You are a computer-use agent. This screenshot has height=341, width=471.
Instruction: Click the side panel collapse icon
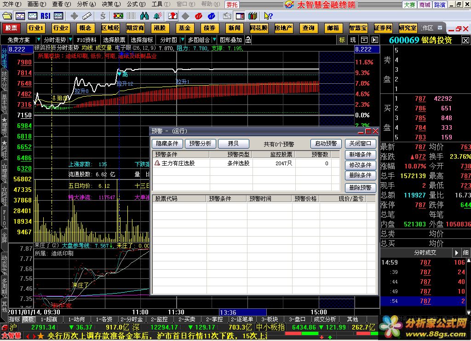[375, 40]
